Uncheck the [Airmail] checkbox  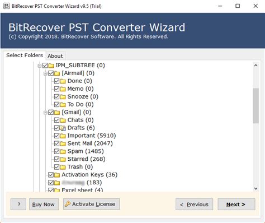pos(51,73)
